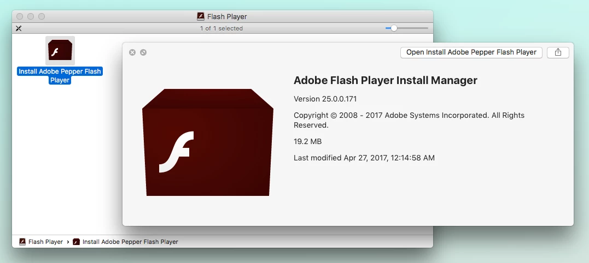Click the Last modified date text
The width and height of the screenshot is (589, 263).
364,158
